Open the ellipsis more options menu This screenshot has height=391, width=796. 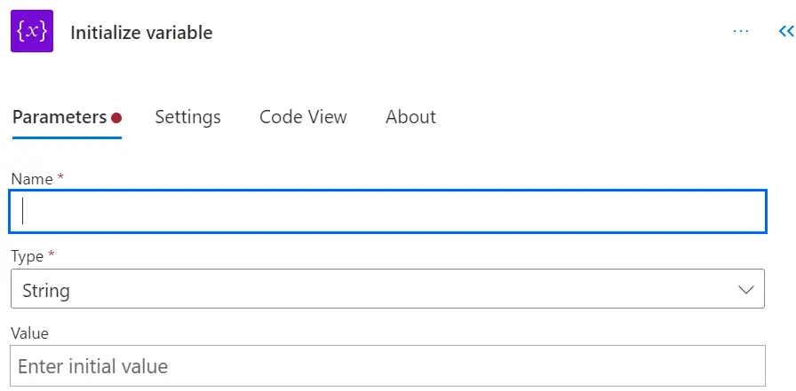pos(741,32)
